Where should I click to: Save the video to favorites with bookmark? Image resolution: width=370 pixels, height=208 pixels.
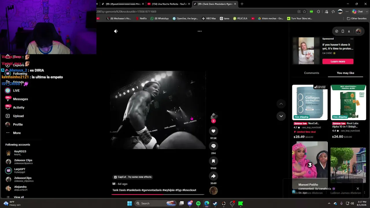point(213,161)
